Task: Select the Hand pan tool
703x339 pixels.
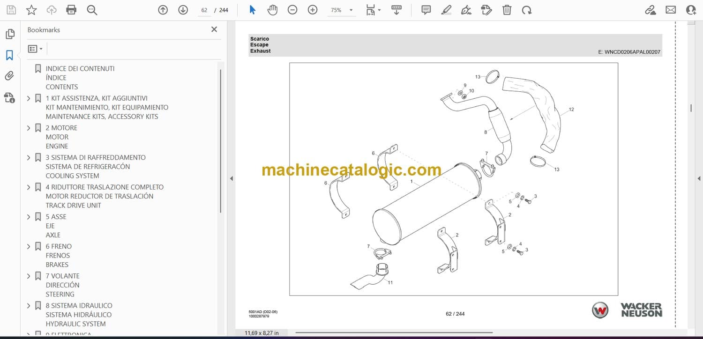Action: coord(272,10)
